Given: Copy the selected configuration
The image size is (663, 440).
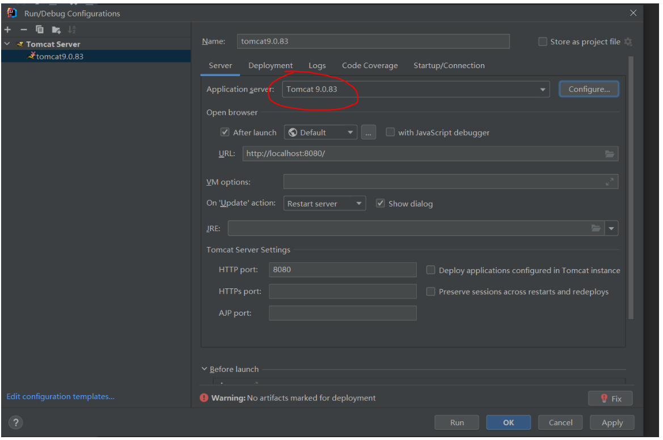Looking at the screenshot, I should point(40,30).
